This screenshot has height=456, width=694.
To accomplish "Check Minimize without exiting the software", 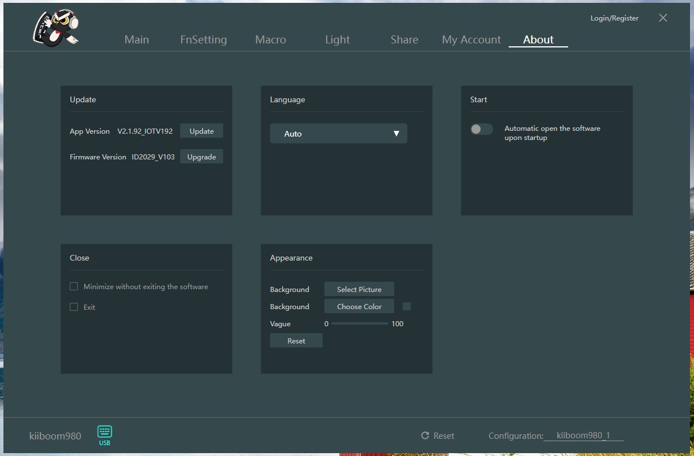I will click(x=74, y=286).
